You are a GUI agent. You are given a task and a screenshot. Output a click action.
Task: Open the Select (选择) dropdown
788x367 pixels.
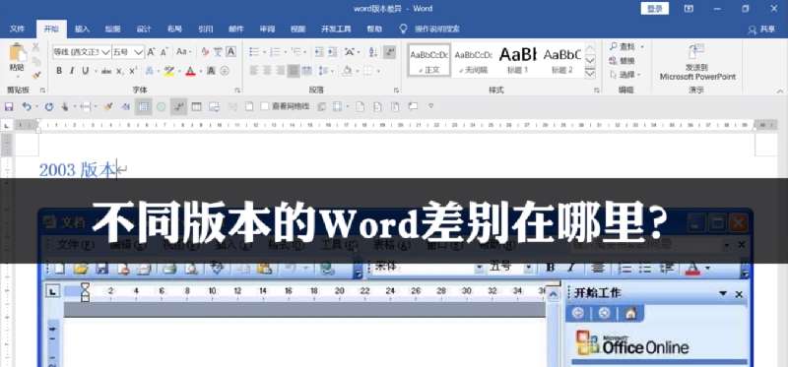point(625,75)
